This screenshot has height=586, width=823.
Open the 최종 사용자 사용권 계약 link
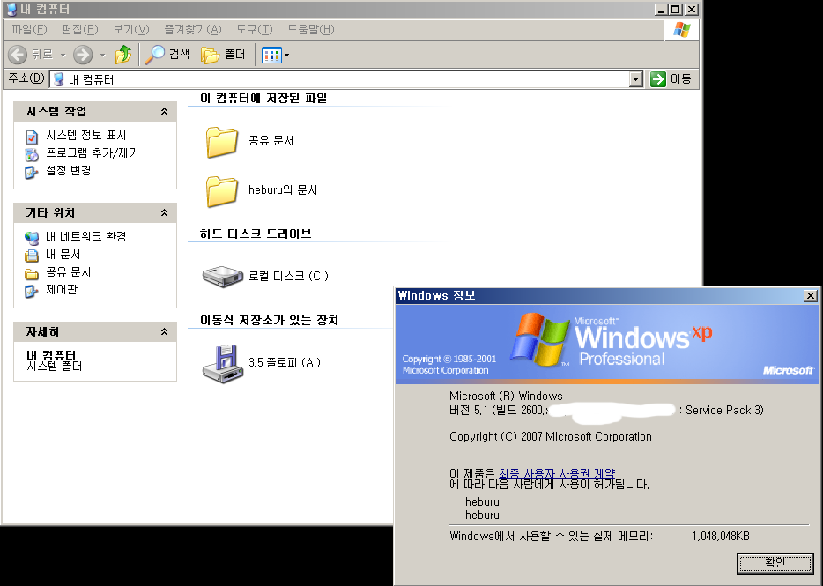557,473
